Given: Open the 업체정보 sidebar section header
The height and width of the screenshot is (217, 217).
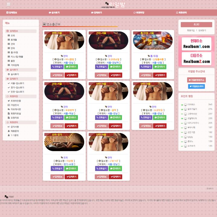Looking at the screenshot, I should [x=21, y=31].
